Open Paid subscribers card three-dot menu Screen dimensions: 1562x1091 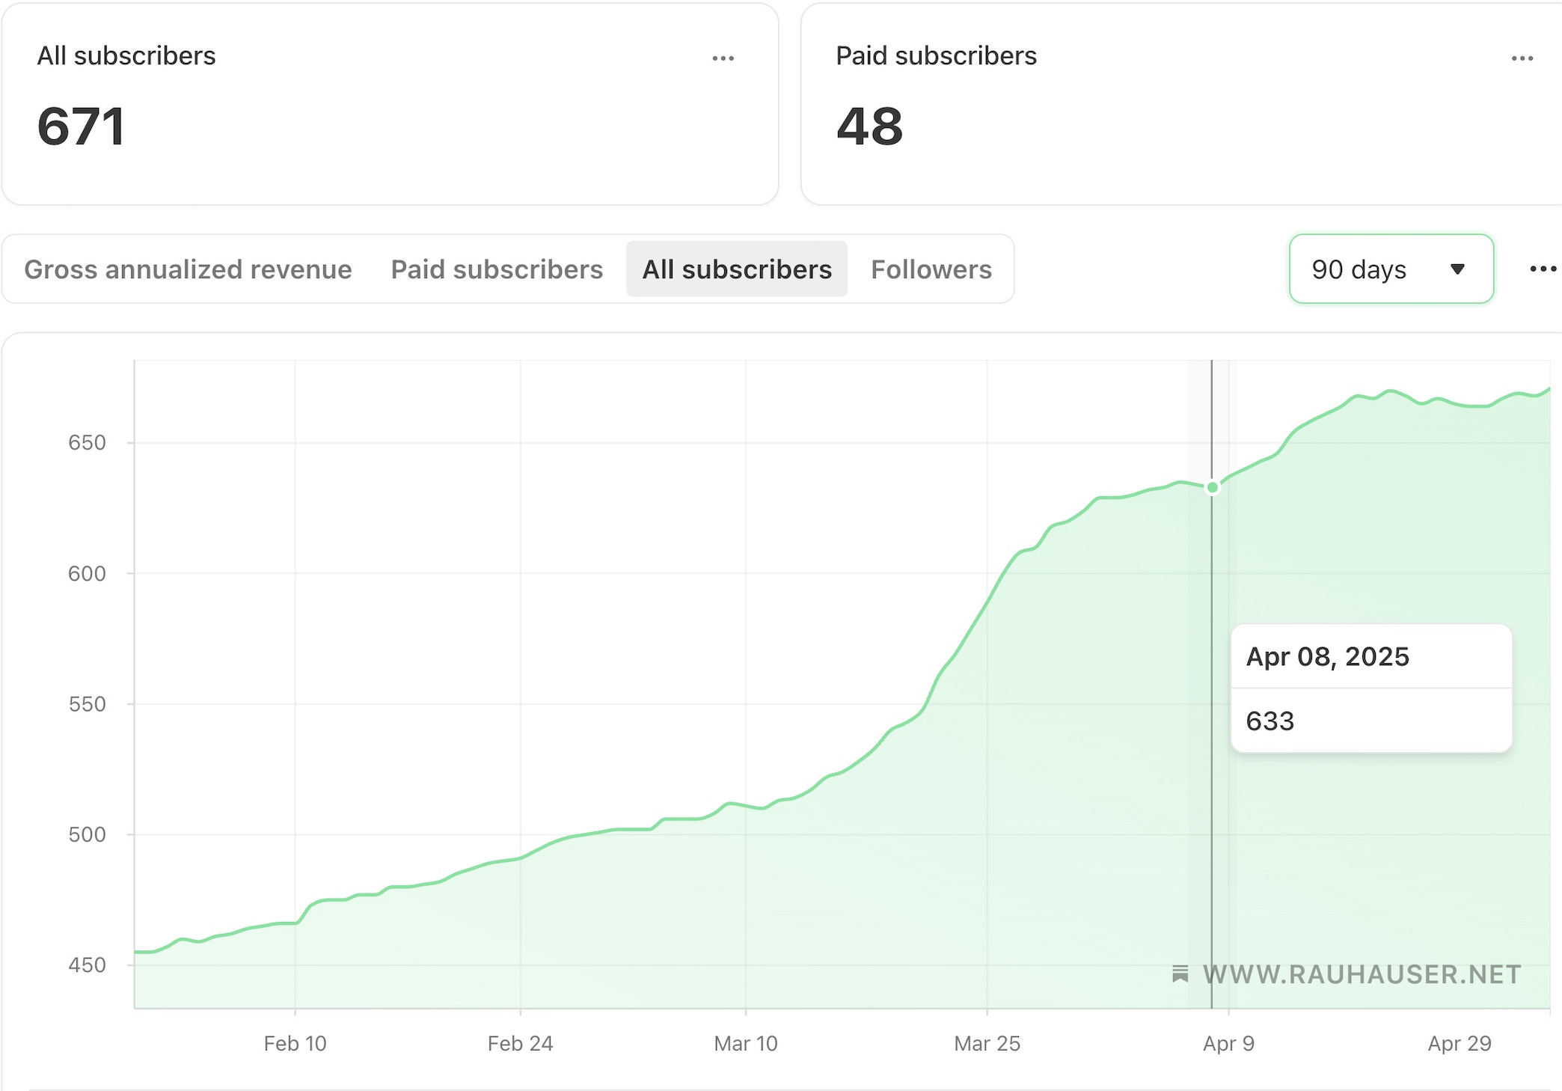pyautogui.click(x=1522, y=58)
